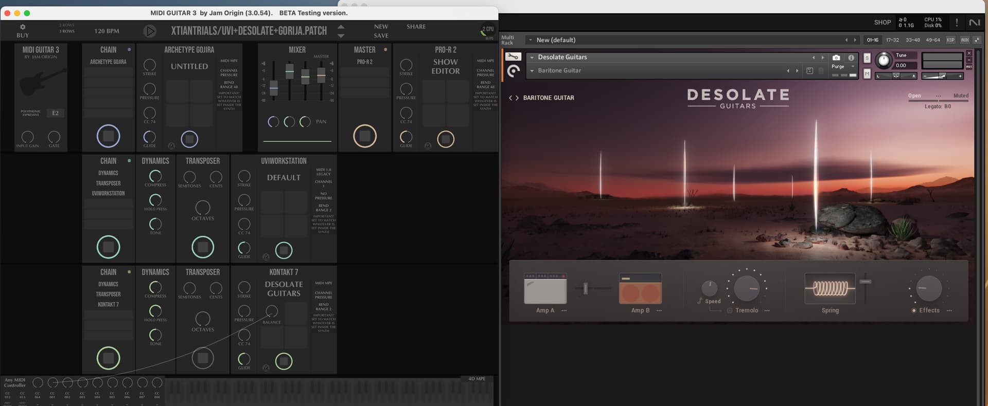Click the BUY button in MIDI Guitar

[23, 35]
